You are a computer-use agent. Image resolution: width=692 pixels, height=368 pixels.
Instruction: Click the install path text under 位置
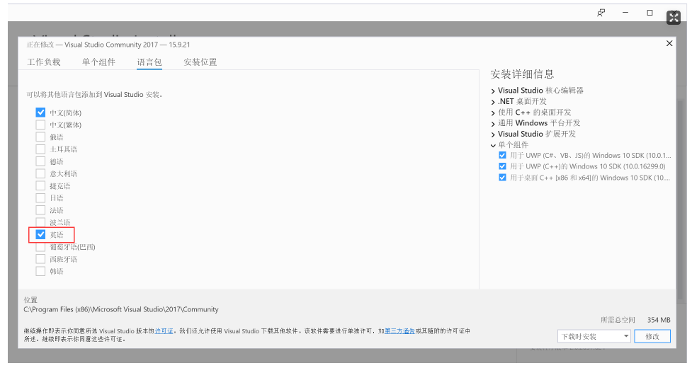pos(121,309)
